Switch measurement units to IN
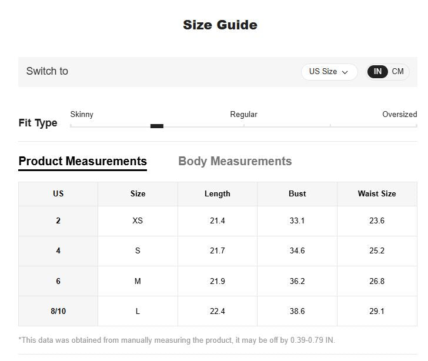428x361 pixels. click(377, 72)
